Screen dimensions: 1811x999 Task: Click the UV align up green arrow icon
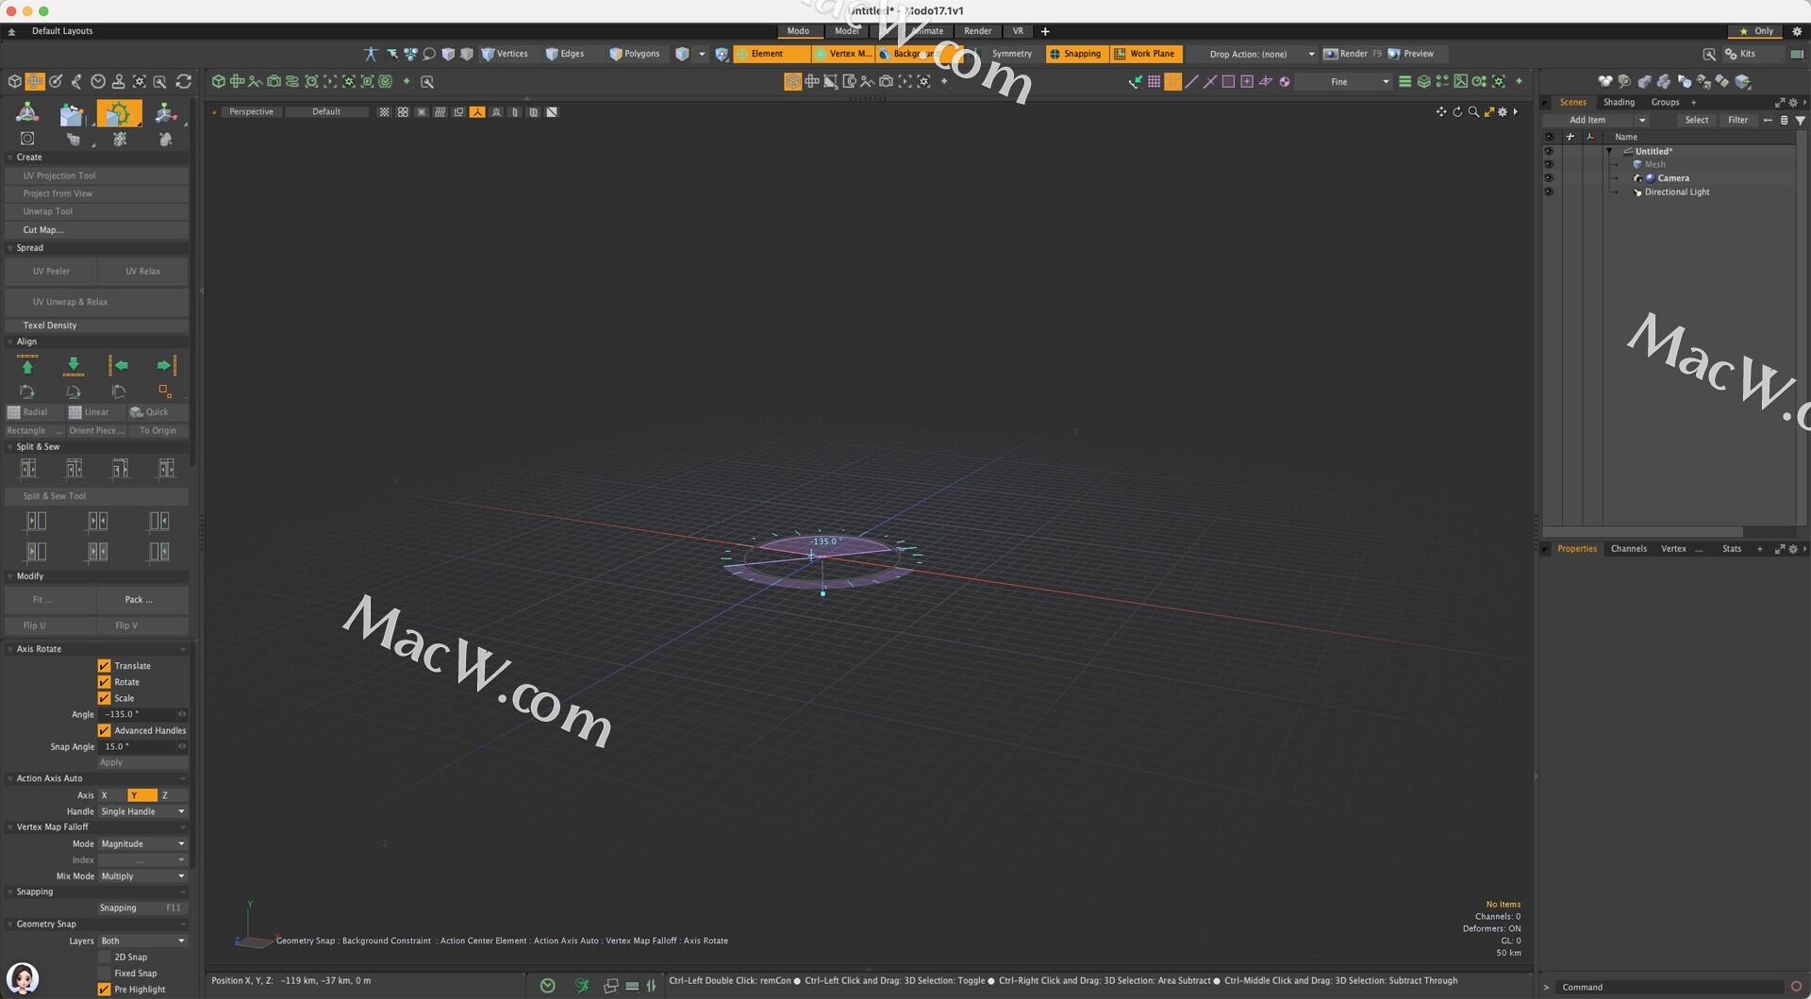(27, 365)
